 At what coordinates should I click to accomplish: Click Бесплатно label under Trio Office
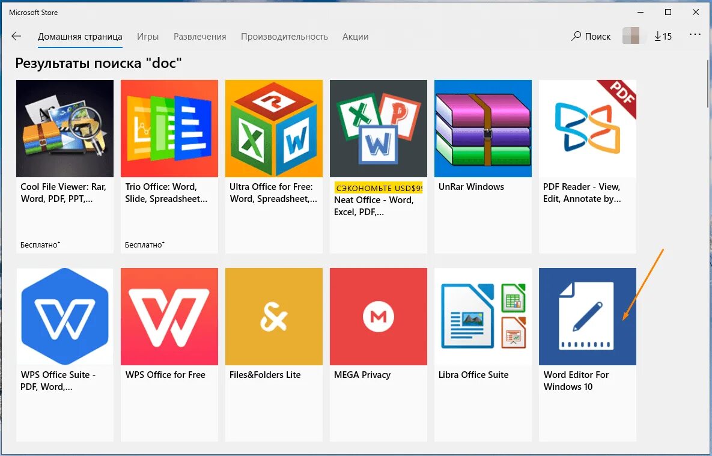(144, 245)
